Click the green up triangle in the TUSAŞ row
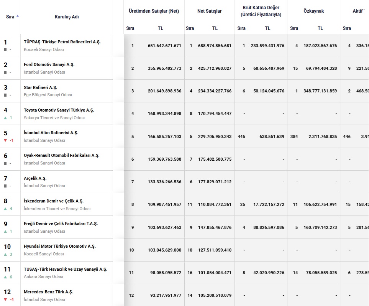Image resolution: width=369 pixels, height=306 pixels. 5,277
